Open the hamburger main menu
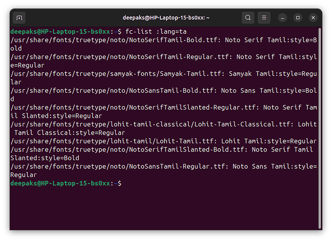Screen dimensions: 332x241 tap(264, 18)
